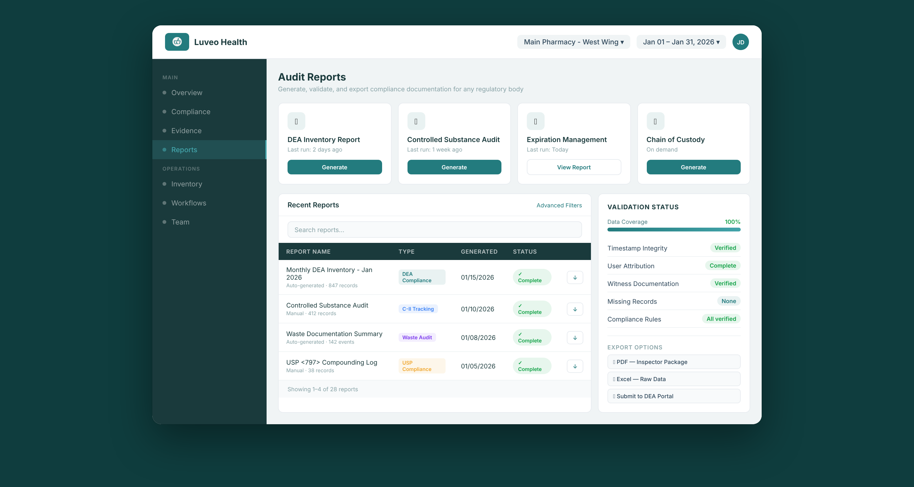Generate the Controlled Substance Audit
Image resolution: width=914 pixels, height=487 pixels.
click(x=454, y=167)
